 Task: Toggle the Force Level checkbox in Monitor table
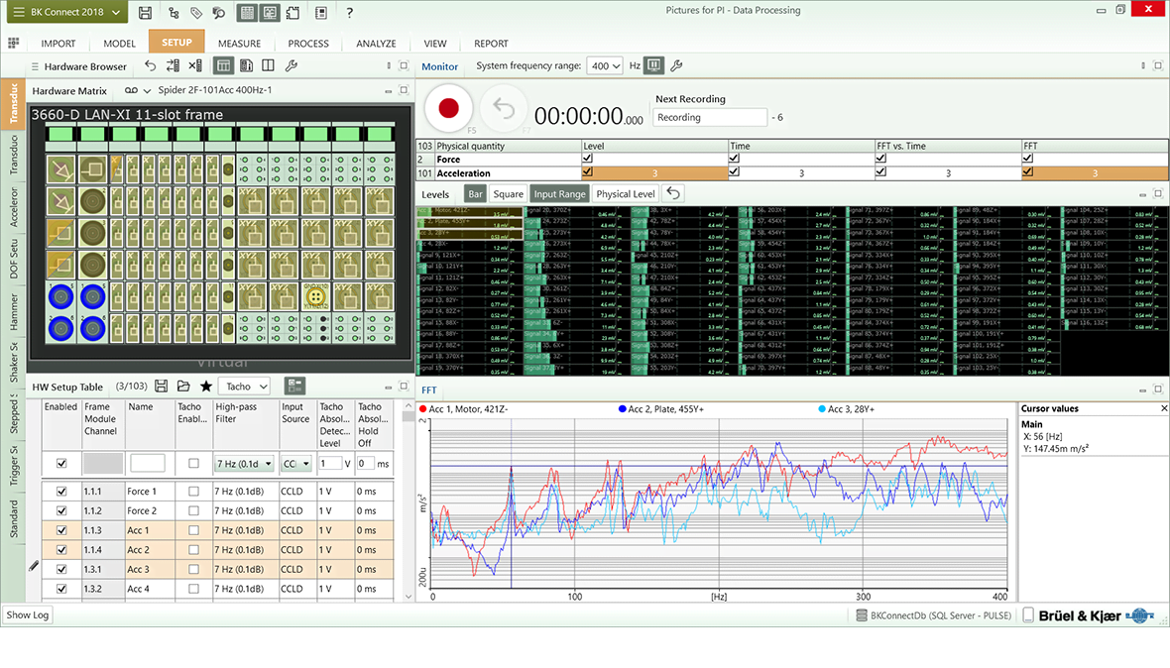coord(588,159)
